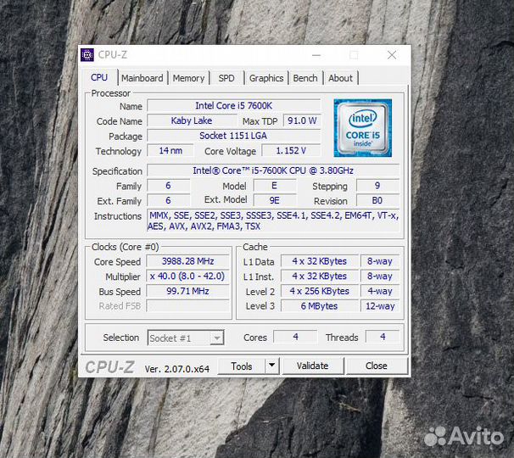Click the CPU-Z app icon in title bar
Image resolution: width=514 pixels, height=458 pixels.
tap(87, 55)
